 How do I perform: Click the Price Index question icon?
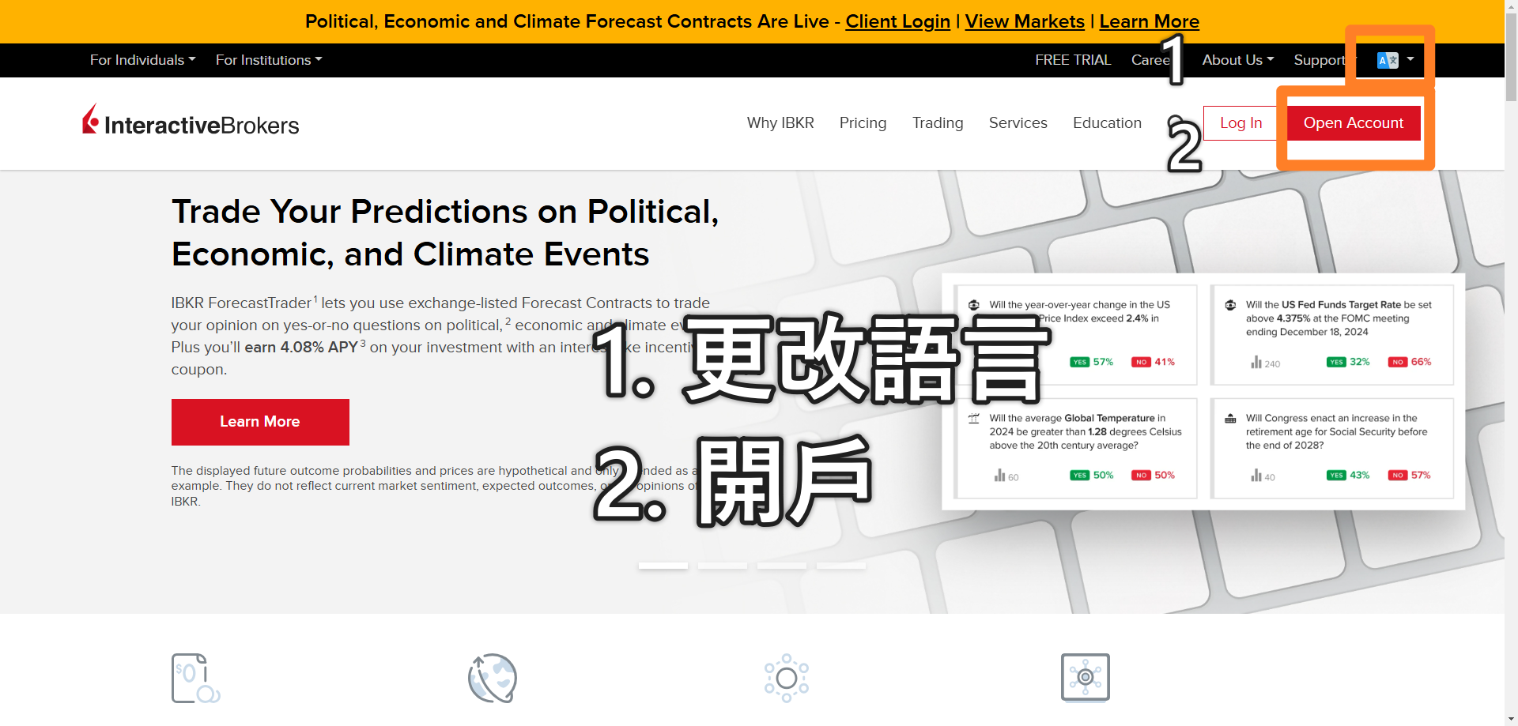click(974, 305)
